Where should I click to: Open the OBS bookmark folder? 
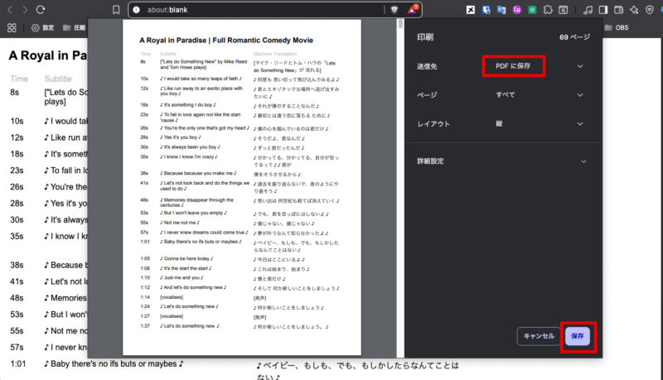pos(617,27)
